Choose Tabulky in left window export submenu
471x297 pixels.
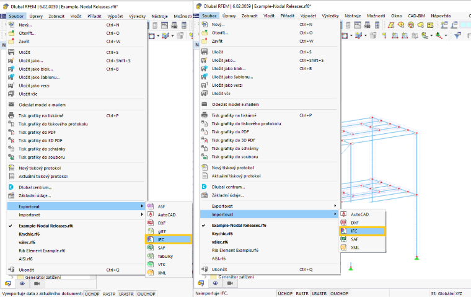(169, 257)
